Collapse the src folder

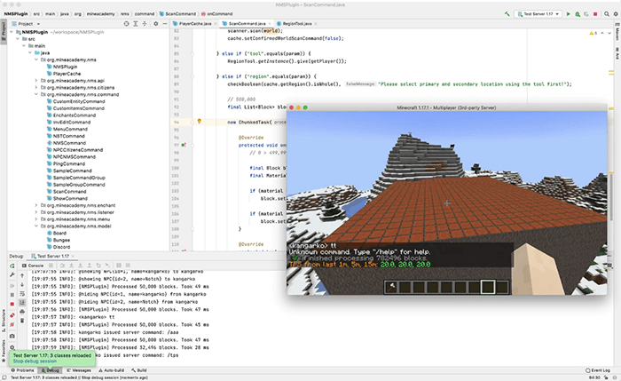[x=18, y=39]
